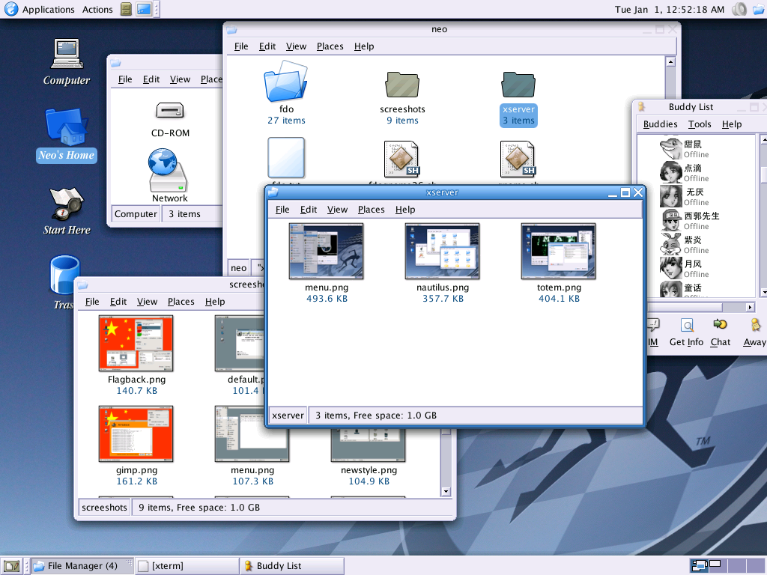The height and width of the screenshot is (575, 767).
Task: Select Flagback.png thumbnail in screenshots window
Action: [x=136, y=343]
